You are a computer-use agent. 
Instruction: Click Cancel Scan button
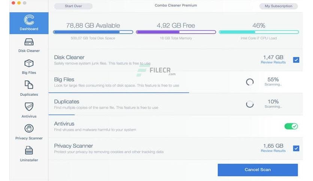258,170
